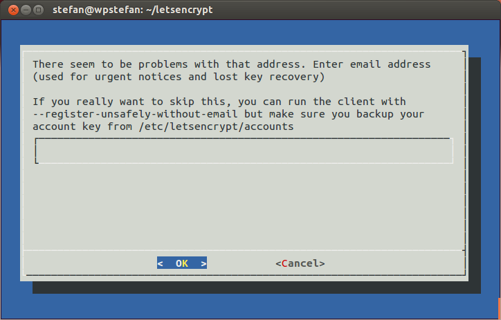Click the words 'account key from' in the dialog

click(x=82, y=126)
